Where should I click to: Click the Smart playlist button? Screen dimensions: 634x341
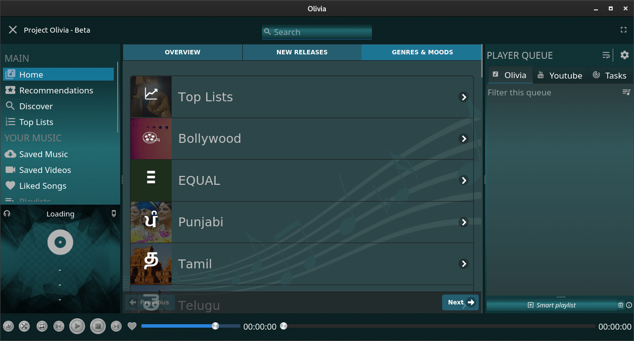coord(551,305)
